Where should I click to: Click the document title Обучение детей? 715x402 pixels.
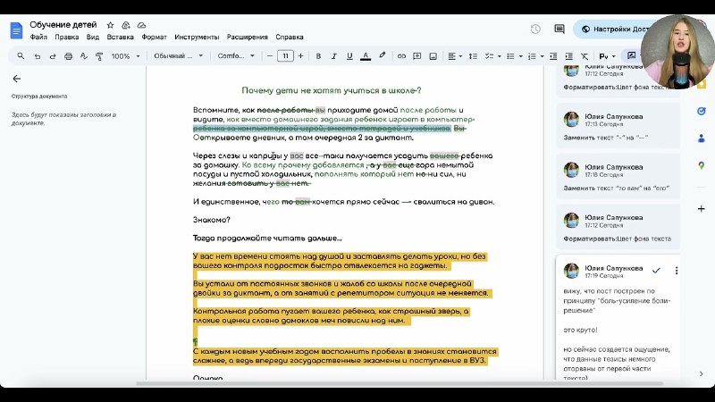[63, 25]
